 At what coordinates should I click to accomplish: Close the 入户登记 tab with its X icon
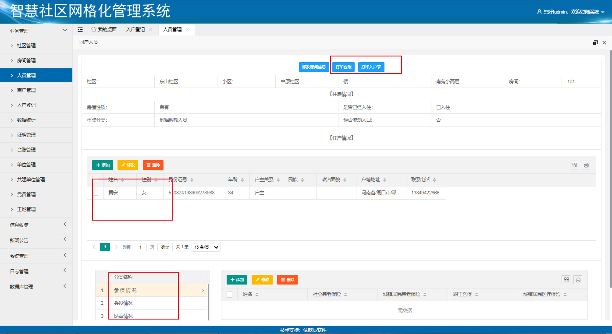pos(150,29)
